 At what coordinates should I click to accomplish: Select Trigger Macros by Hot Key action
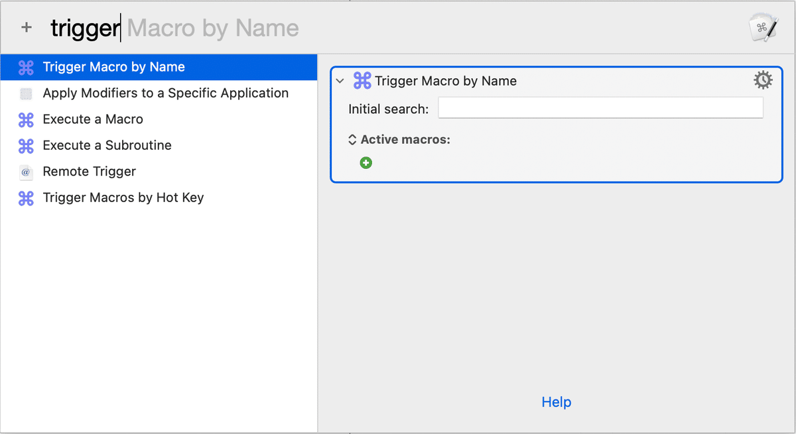[x=159, y=197]
